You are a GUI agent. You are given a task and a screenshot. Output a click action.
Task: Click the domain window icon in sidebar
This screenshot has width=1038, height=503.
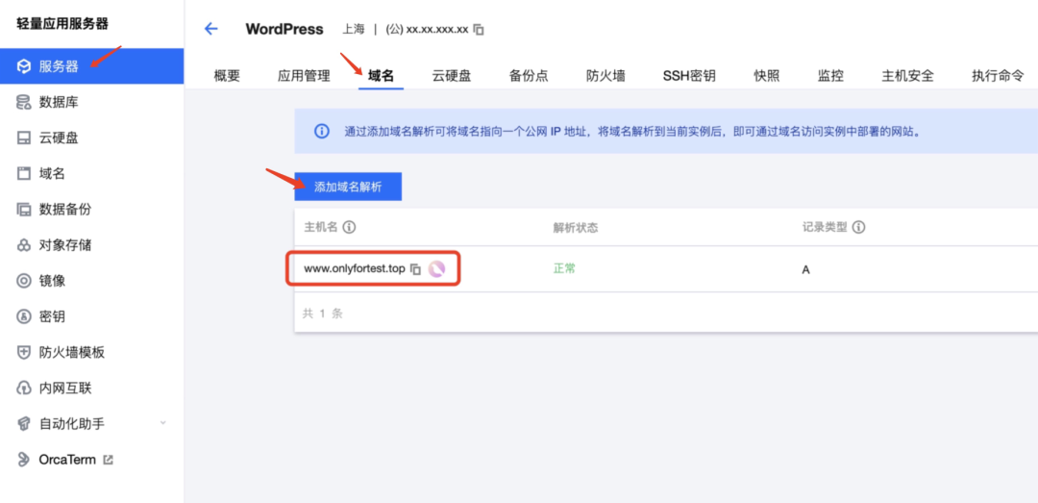coord(24,174)
